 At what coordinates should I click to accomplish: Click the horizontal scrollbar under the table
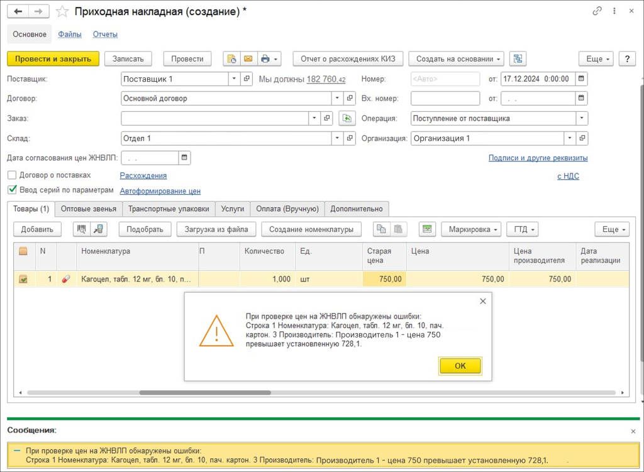click(x=204, y=393)
